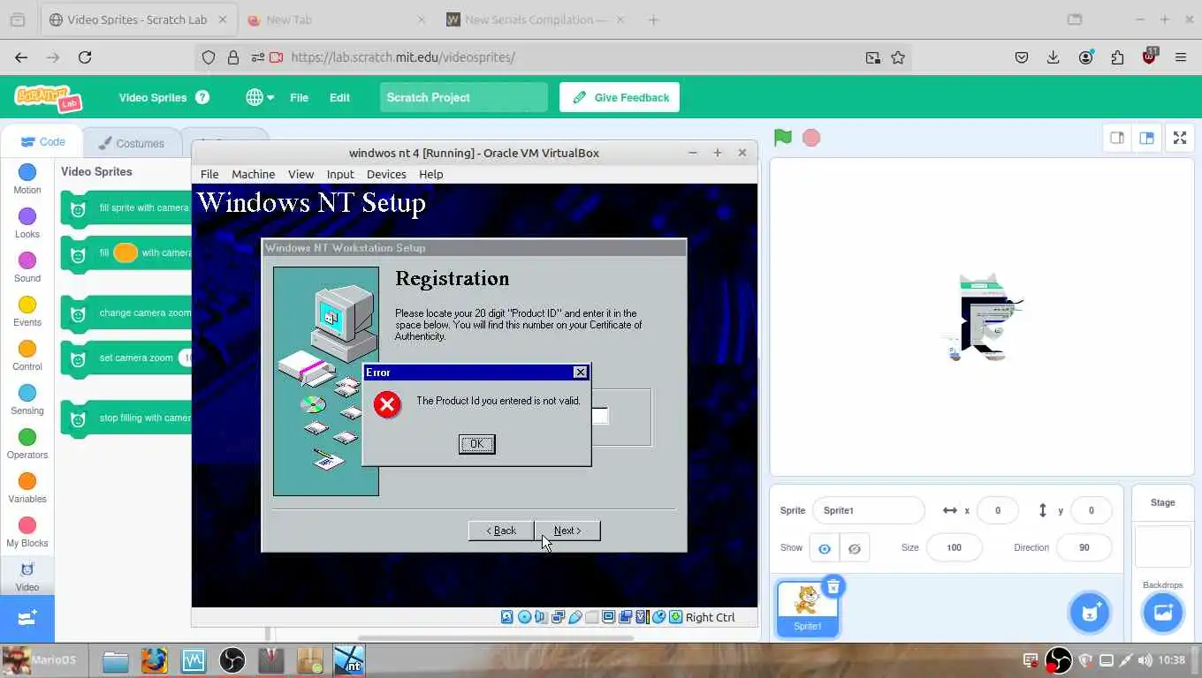Edit the Scratch Project title field

[464, 97]
